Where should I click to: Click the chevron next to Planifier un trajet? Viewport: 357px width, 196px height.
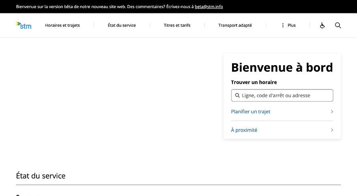point(332,111)
